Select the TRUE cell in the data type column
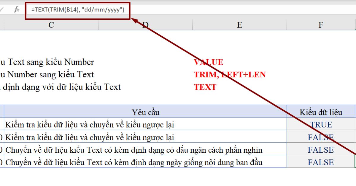This screenshot has height=186, width=356. 321,125
